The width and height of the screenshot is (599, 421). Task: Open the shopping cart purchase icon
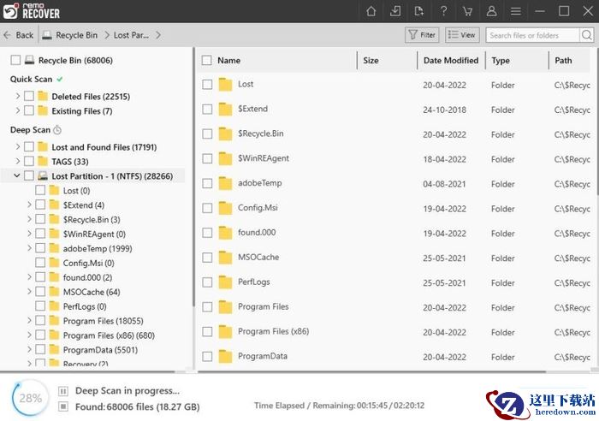[467, 11]
